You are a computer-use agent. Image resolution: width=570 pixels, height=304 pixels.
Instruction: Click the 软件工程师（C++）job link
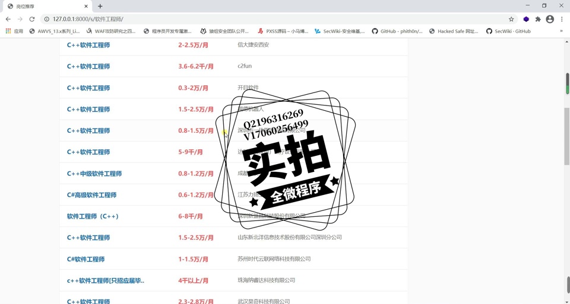click(93, 216)
